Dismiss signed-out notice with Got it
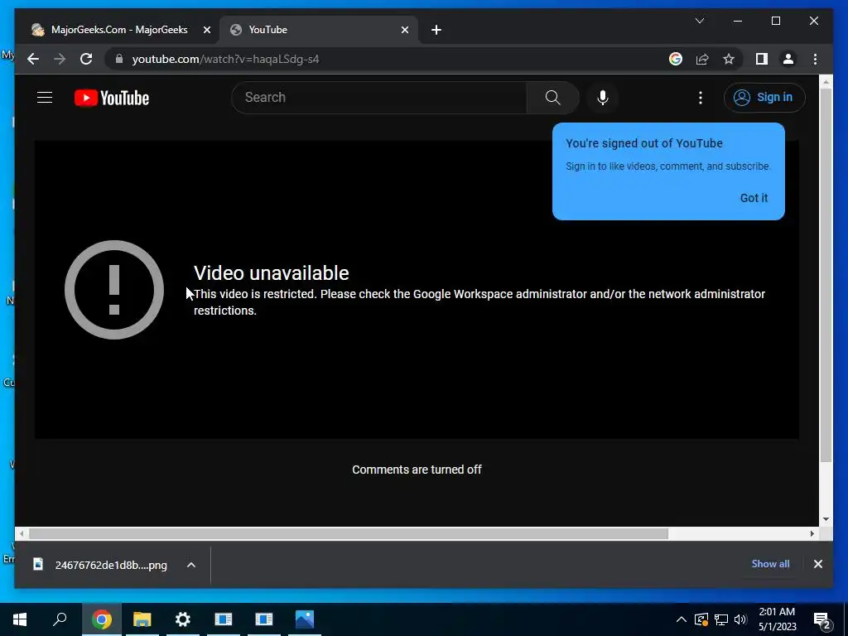 [x=754, y=198]
